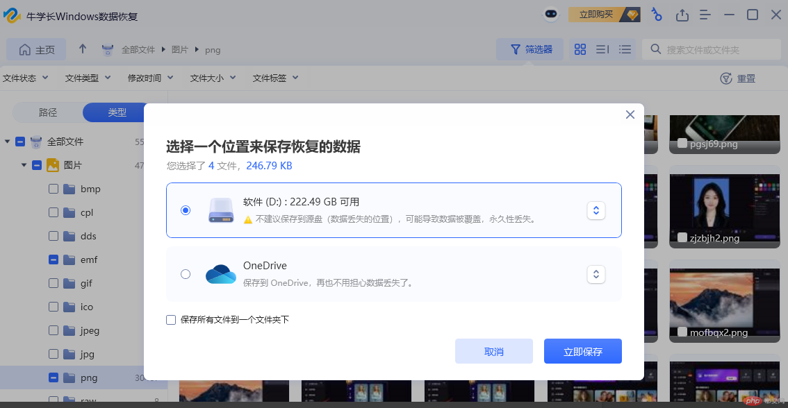Select the jpg folder icon
The height and width of the screenshot is (408, 788).
(69, 354)
